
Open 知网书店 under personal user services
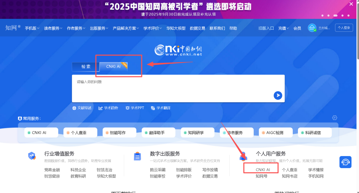[289, 176]
